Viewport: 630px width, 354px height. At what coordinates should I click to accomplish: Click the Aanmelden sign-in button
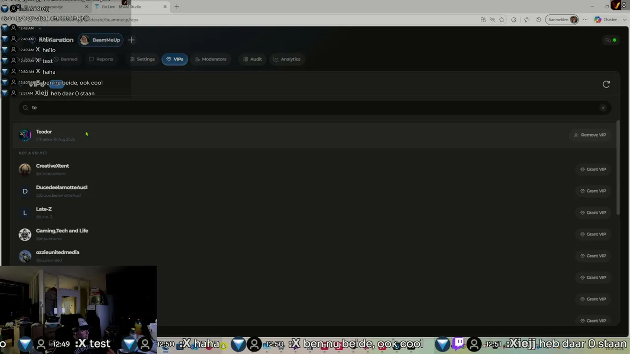click(x=562, y=20)
